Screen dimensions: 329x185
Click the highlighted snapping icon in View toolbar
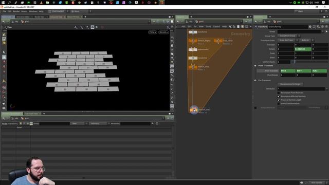click(x=93, y=27)
